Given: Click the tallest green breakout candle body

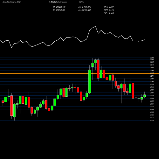Looking at the screenshot, I should point(90,81).
